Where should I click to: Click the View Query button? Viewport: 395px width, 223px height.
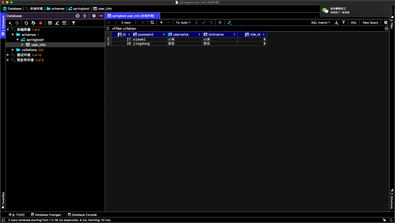(370, 23)
